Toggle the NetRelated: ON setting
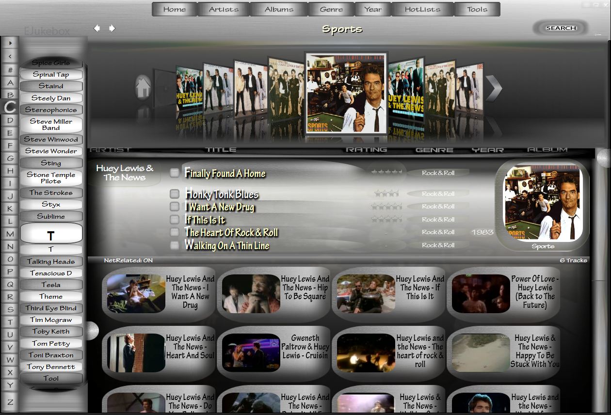The image size is (611, 415). click(x=129, y=260)
